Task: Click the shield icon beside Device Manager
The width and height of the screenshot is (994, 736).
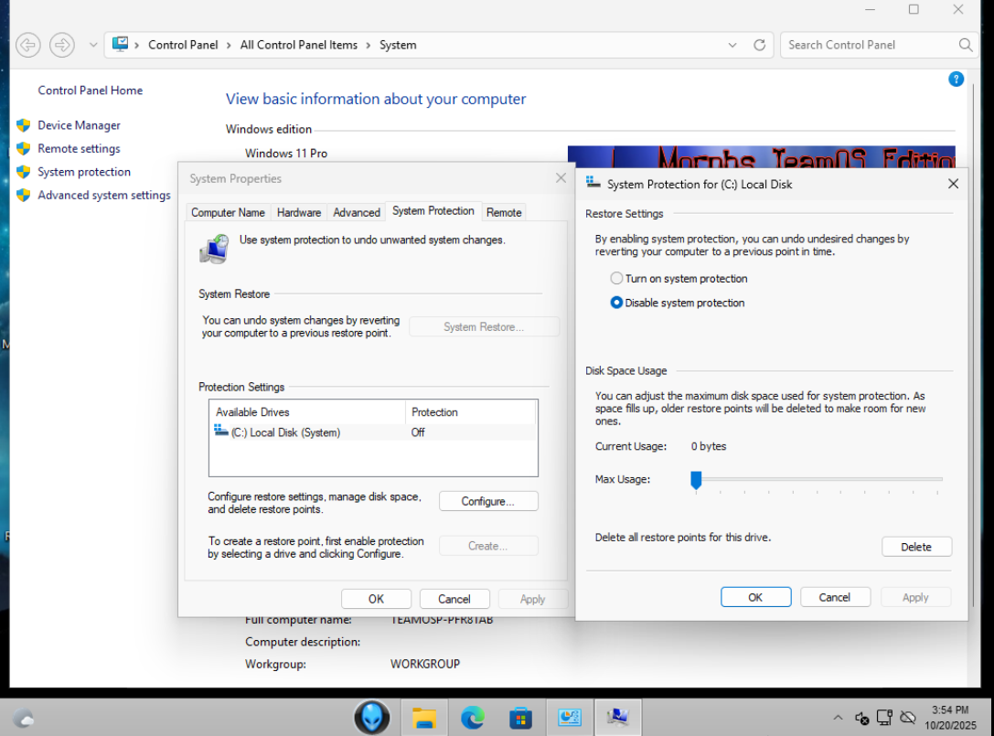Action: [24, 125]
